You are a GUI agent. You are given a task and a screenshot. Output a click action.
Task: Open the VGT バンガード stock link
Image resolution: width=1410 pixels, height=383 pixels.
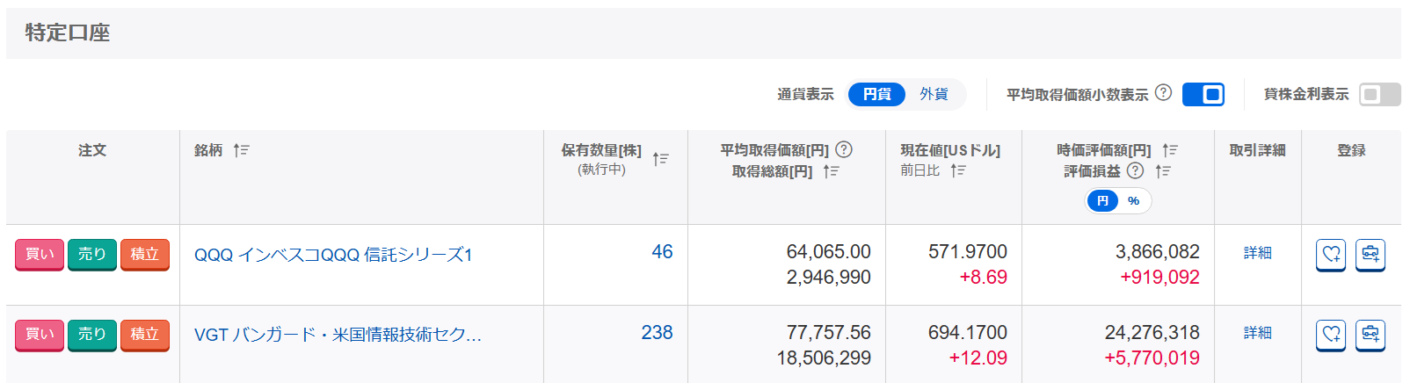(x=338, y=335)
